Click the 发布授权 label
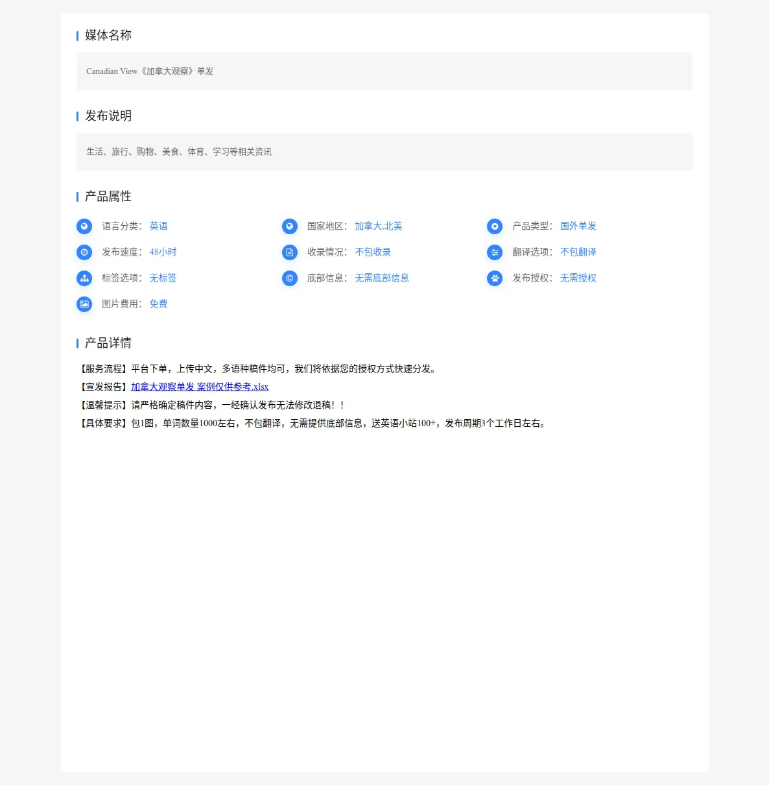Image resolution: width=769 pixels, height=785 pixels. point(532,278)
